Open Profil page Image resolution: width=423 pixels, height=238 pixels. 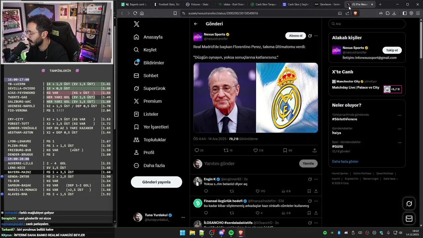point(144,152)
